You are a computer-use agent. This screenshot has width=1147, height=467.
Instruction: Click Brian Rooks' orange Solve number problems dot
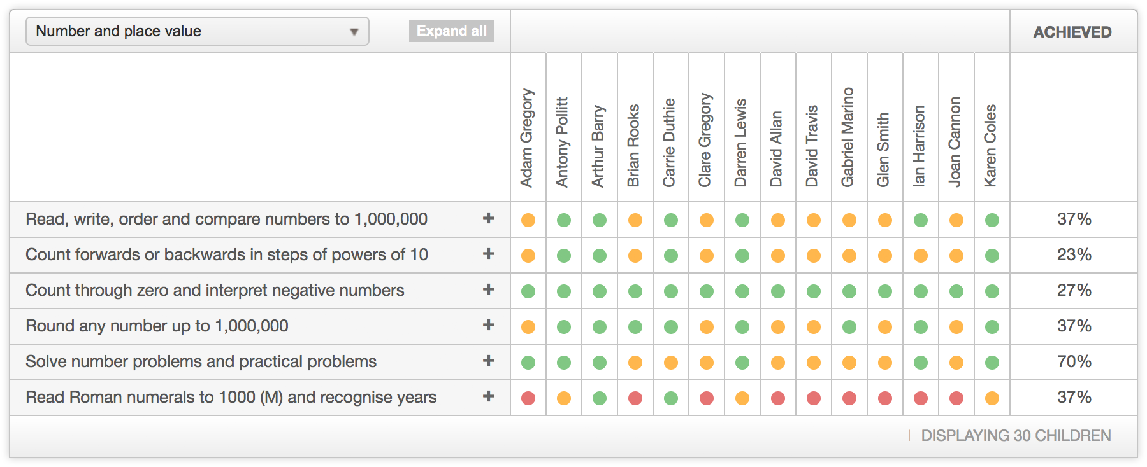coord(635,363)
